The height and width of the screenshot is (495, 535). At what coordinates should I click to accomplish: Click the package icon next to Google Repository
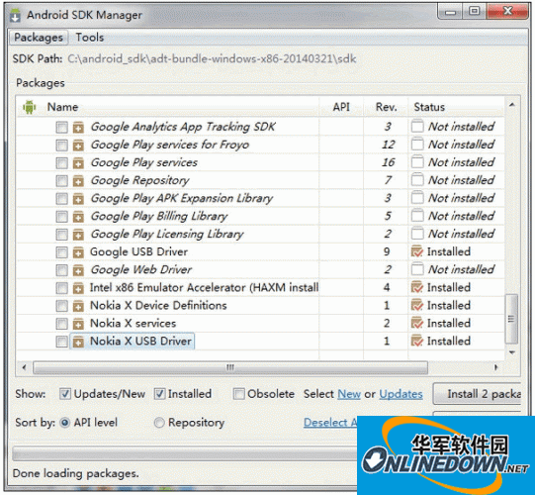[x=78, y=181]
